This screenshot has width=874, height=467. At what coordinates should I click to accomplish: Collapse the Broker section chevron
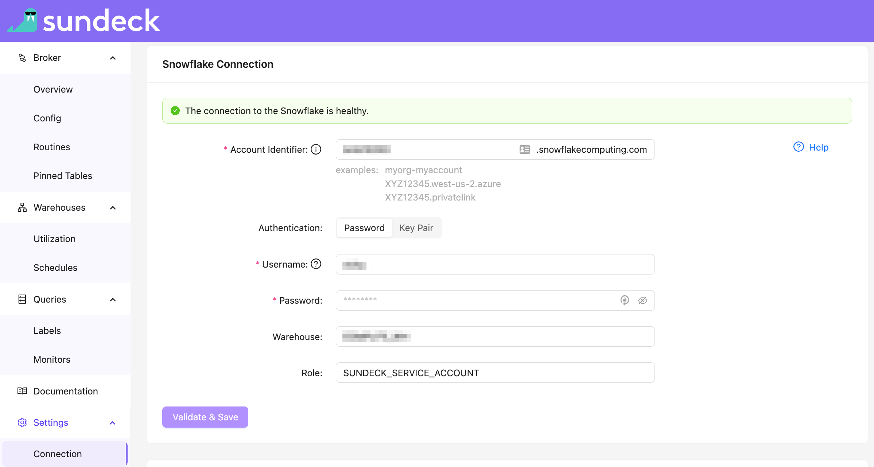coord(113,58)
